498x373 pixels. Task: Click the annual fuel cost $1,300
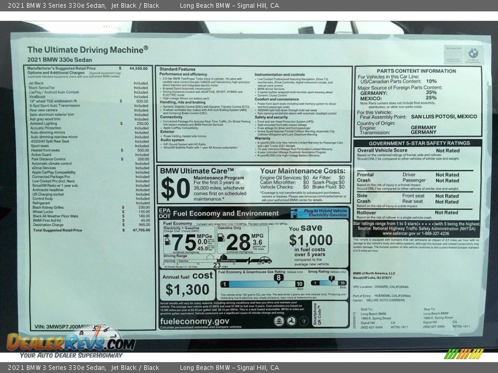187,290
